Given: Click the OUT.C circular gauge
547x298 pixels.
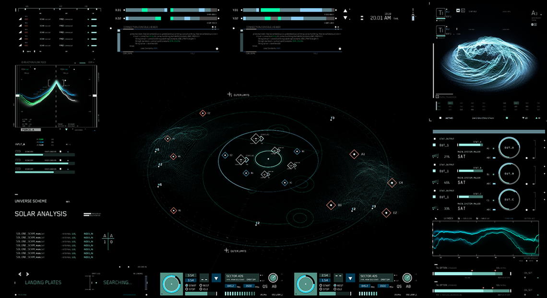Looking at the screenshot, I should point(509,199).
